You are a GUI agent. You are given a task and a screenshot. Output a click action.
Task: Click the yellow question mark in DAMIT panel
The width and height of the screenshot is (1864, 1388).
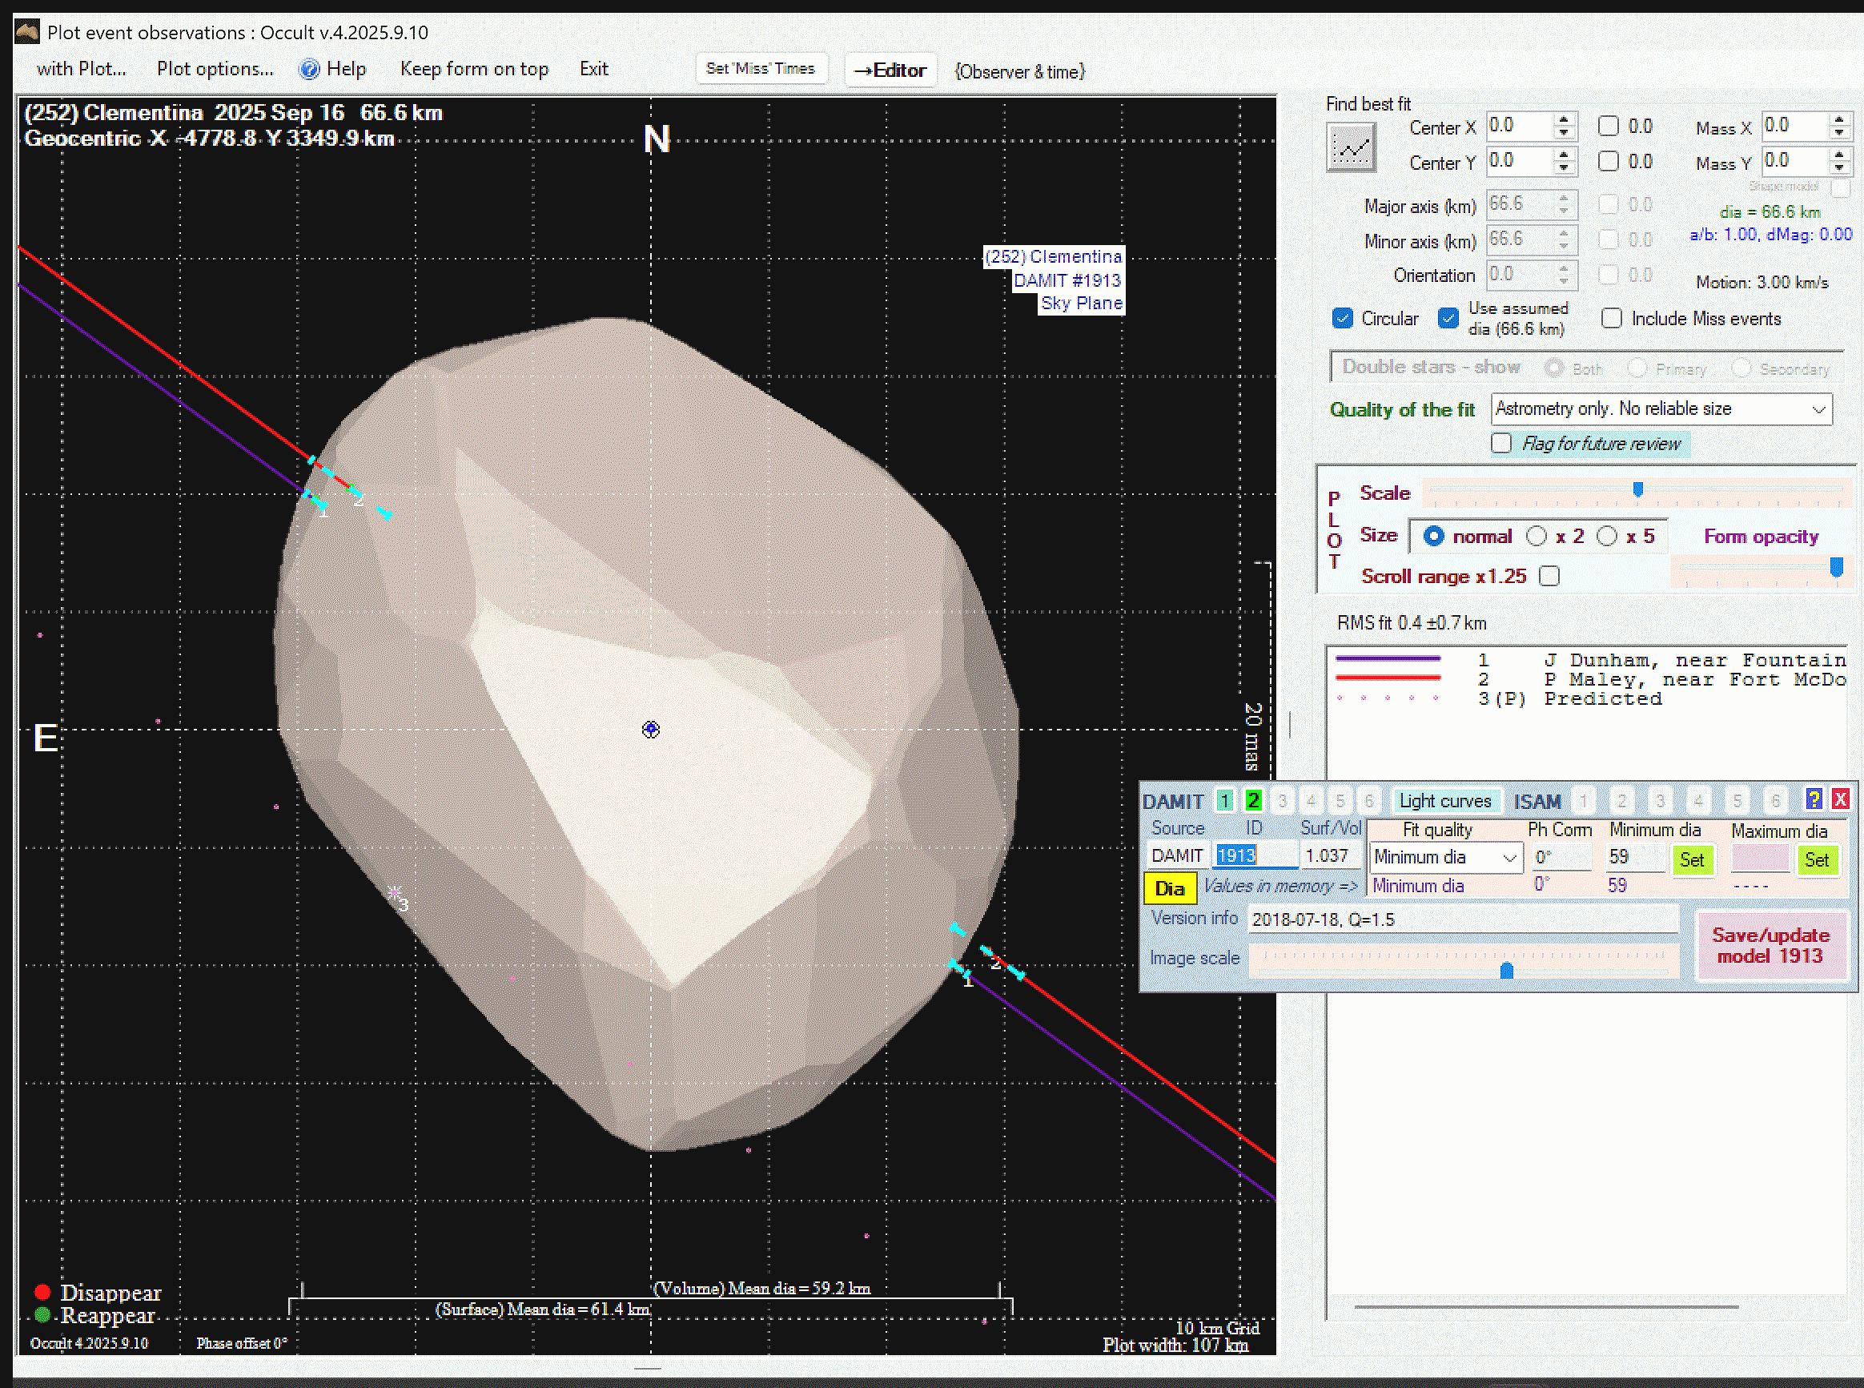(1813, 799)
